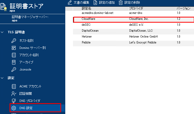
Task: Open the ホスト名別 view
Action: [26, 41]
